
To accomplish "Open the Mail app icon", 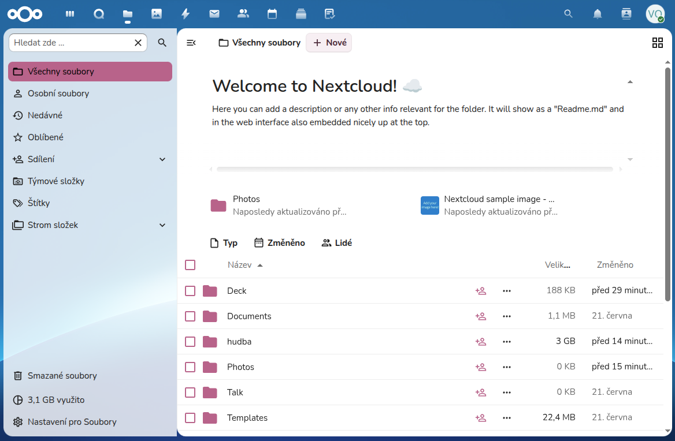I will tap(214, 14).
